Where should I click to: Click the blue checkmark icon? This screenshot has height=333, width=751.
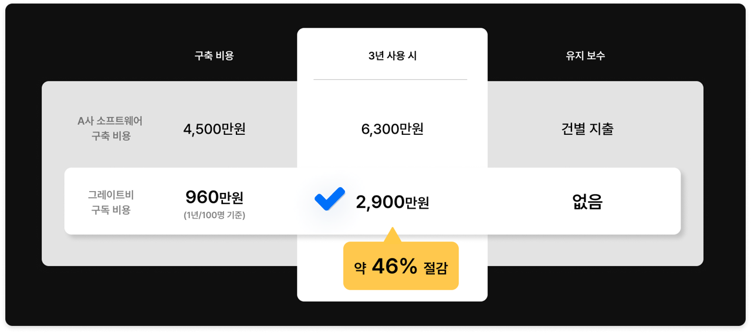click(330, 199)
